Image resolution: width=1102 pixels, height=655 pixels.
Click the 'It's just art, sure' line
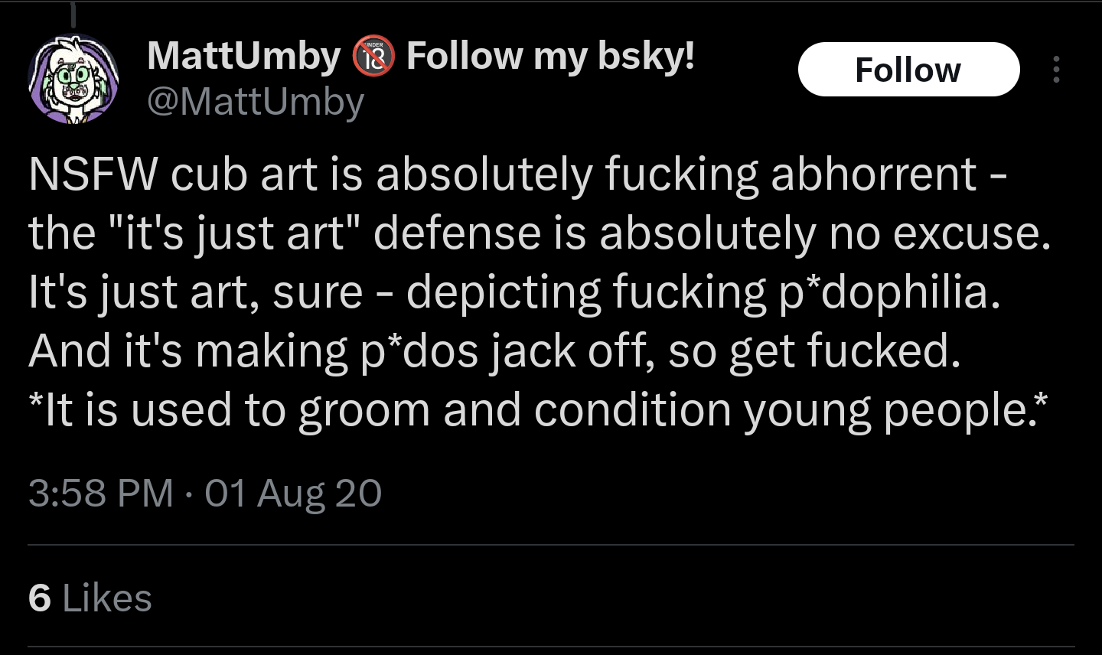point(514,292)
